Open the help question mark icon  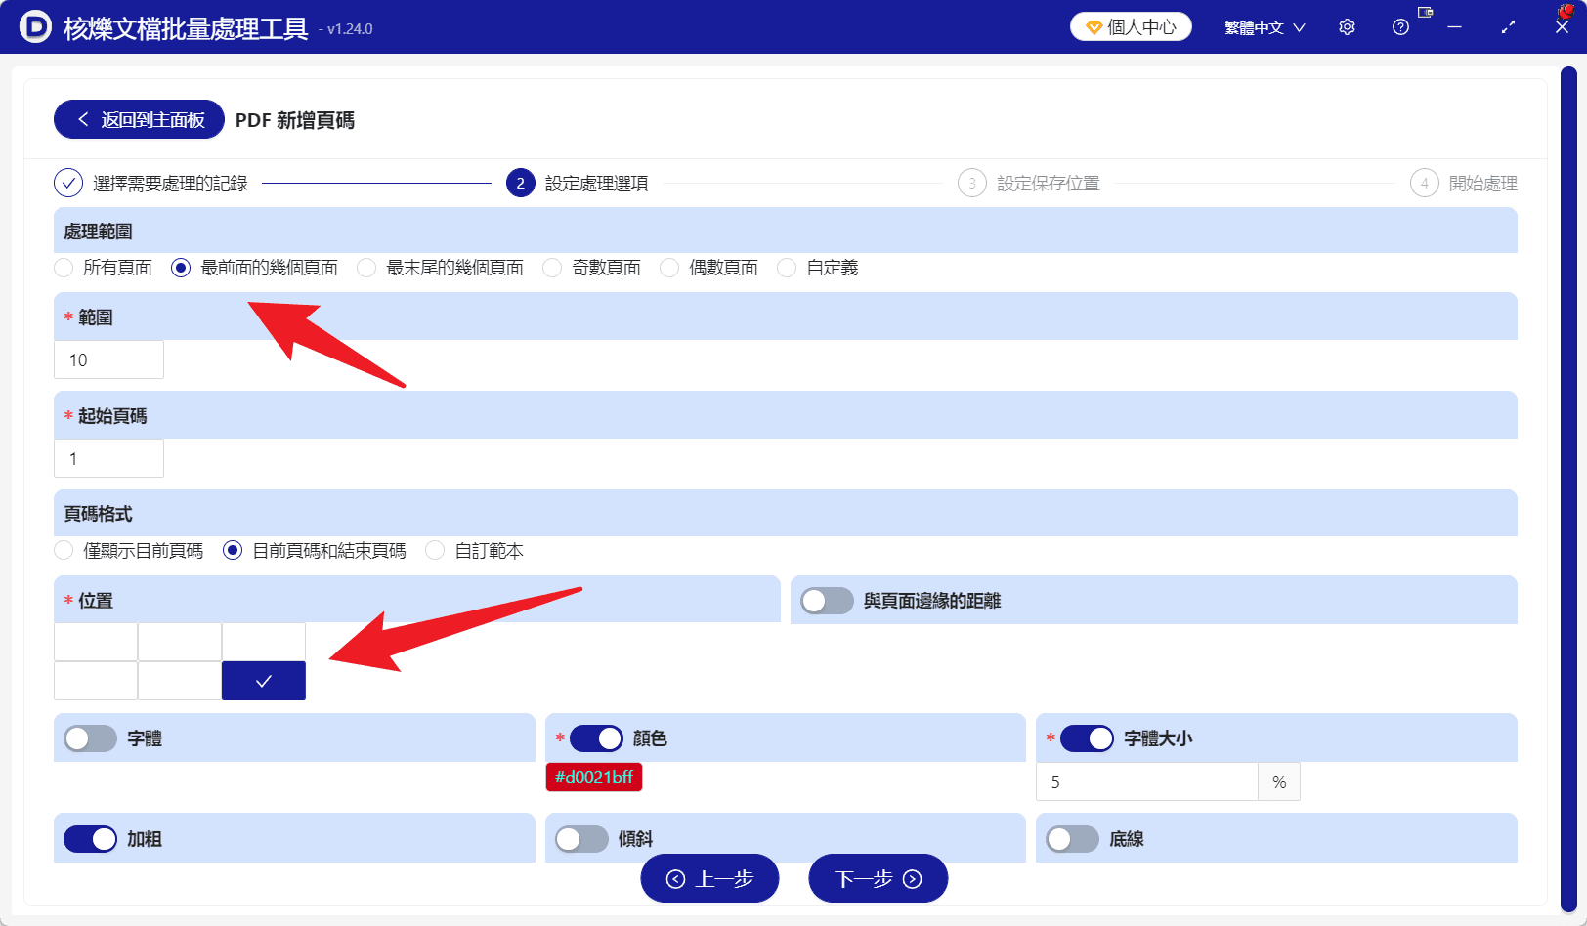[x=1400, y=27]
